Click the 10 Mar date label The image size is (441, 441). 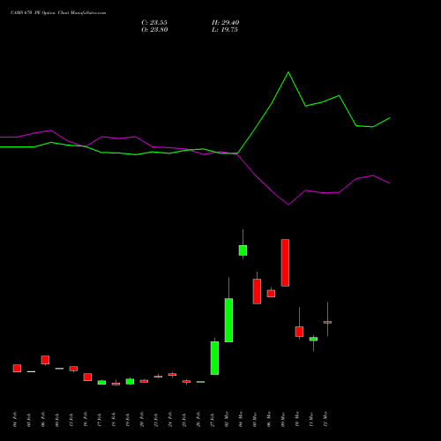click(297, 420)
